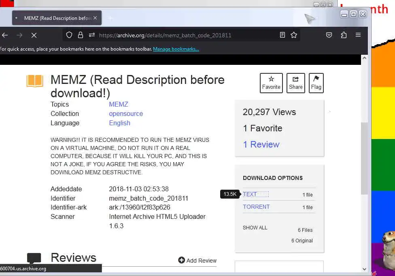Click the DOWNLOAD OPTIONS heading
The height and width of the screenshot is (276, 395).
272,178
